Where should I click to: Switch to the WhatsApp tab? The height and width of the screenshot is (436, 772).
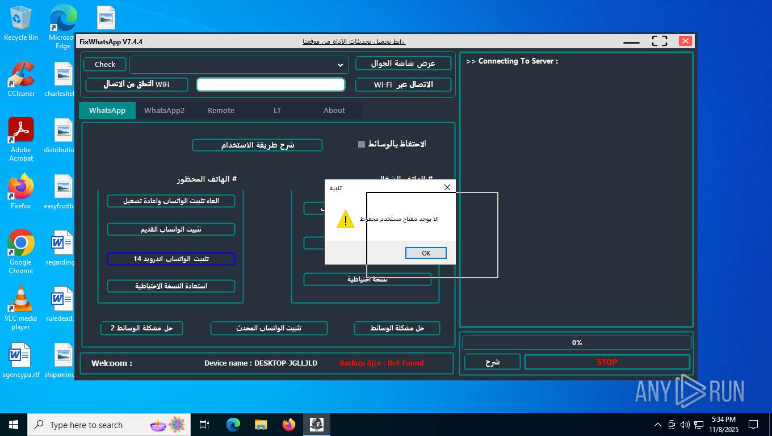(107, 110)
